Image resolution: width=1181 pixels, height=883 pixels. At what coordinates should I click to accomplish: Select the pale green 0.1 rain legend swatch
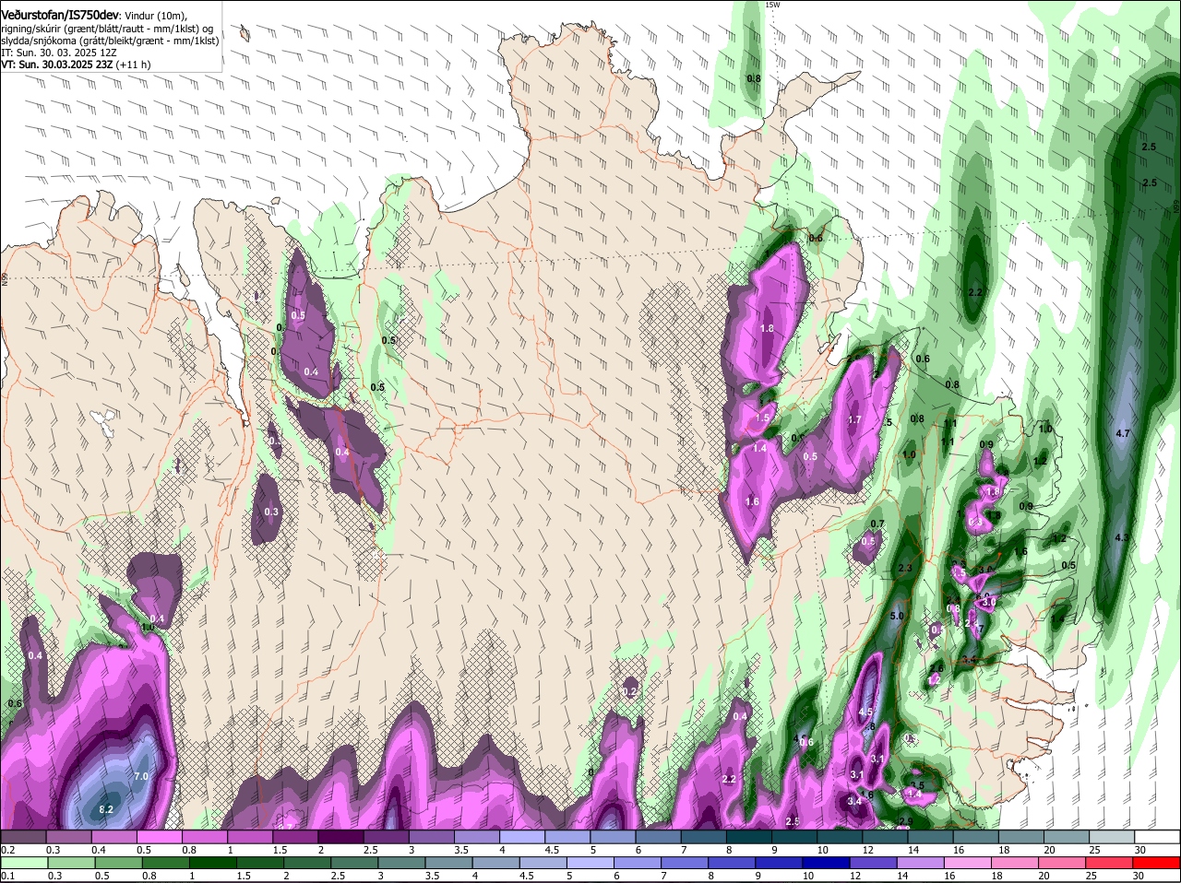coord(26,863)
